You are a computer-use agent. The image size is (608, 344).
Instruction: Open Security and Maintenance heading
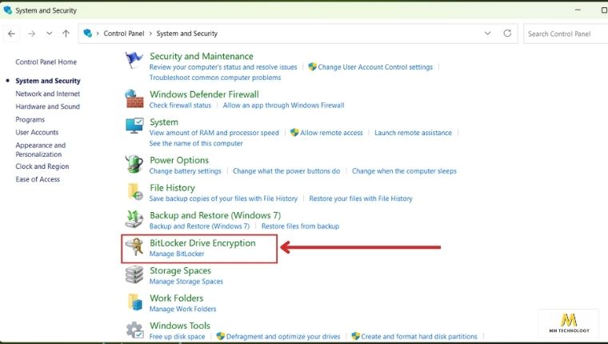[202, 56]
